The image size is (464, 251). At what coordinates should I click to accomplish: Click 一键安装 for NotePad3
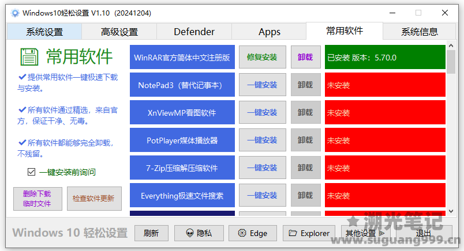[262, 85]
